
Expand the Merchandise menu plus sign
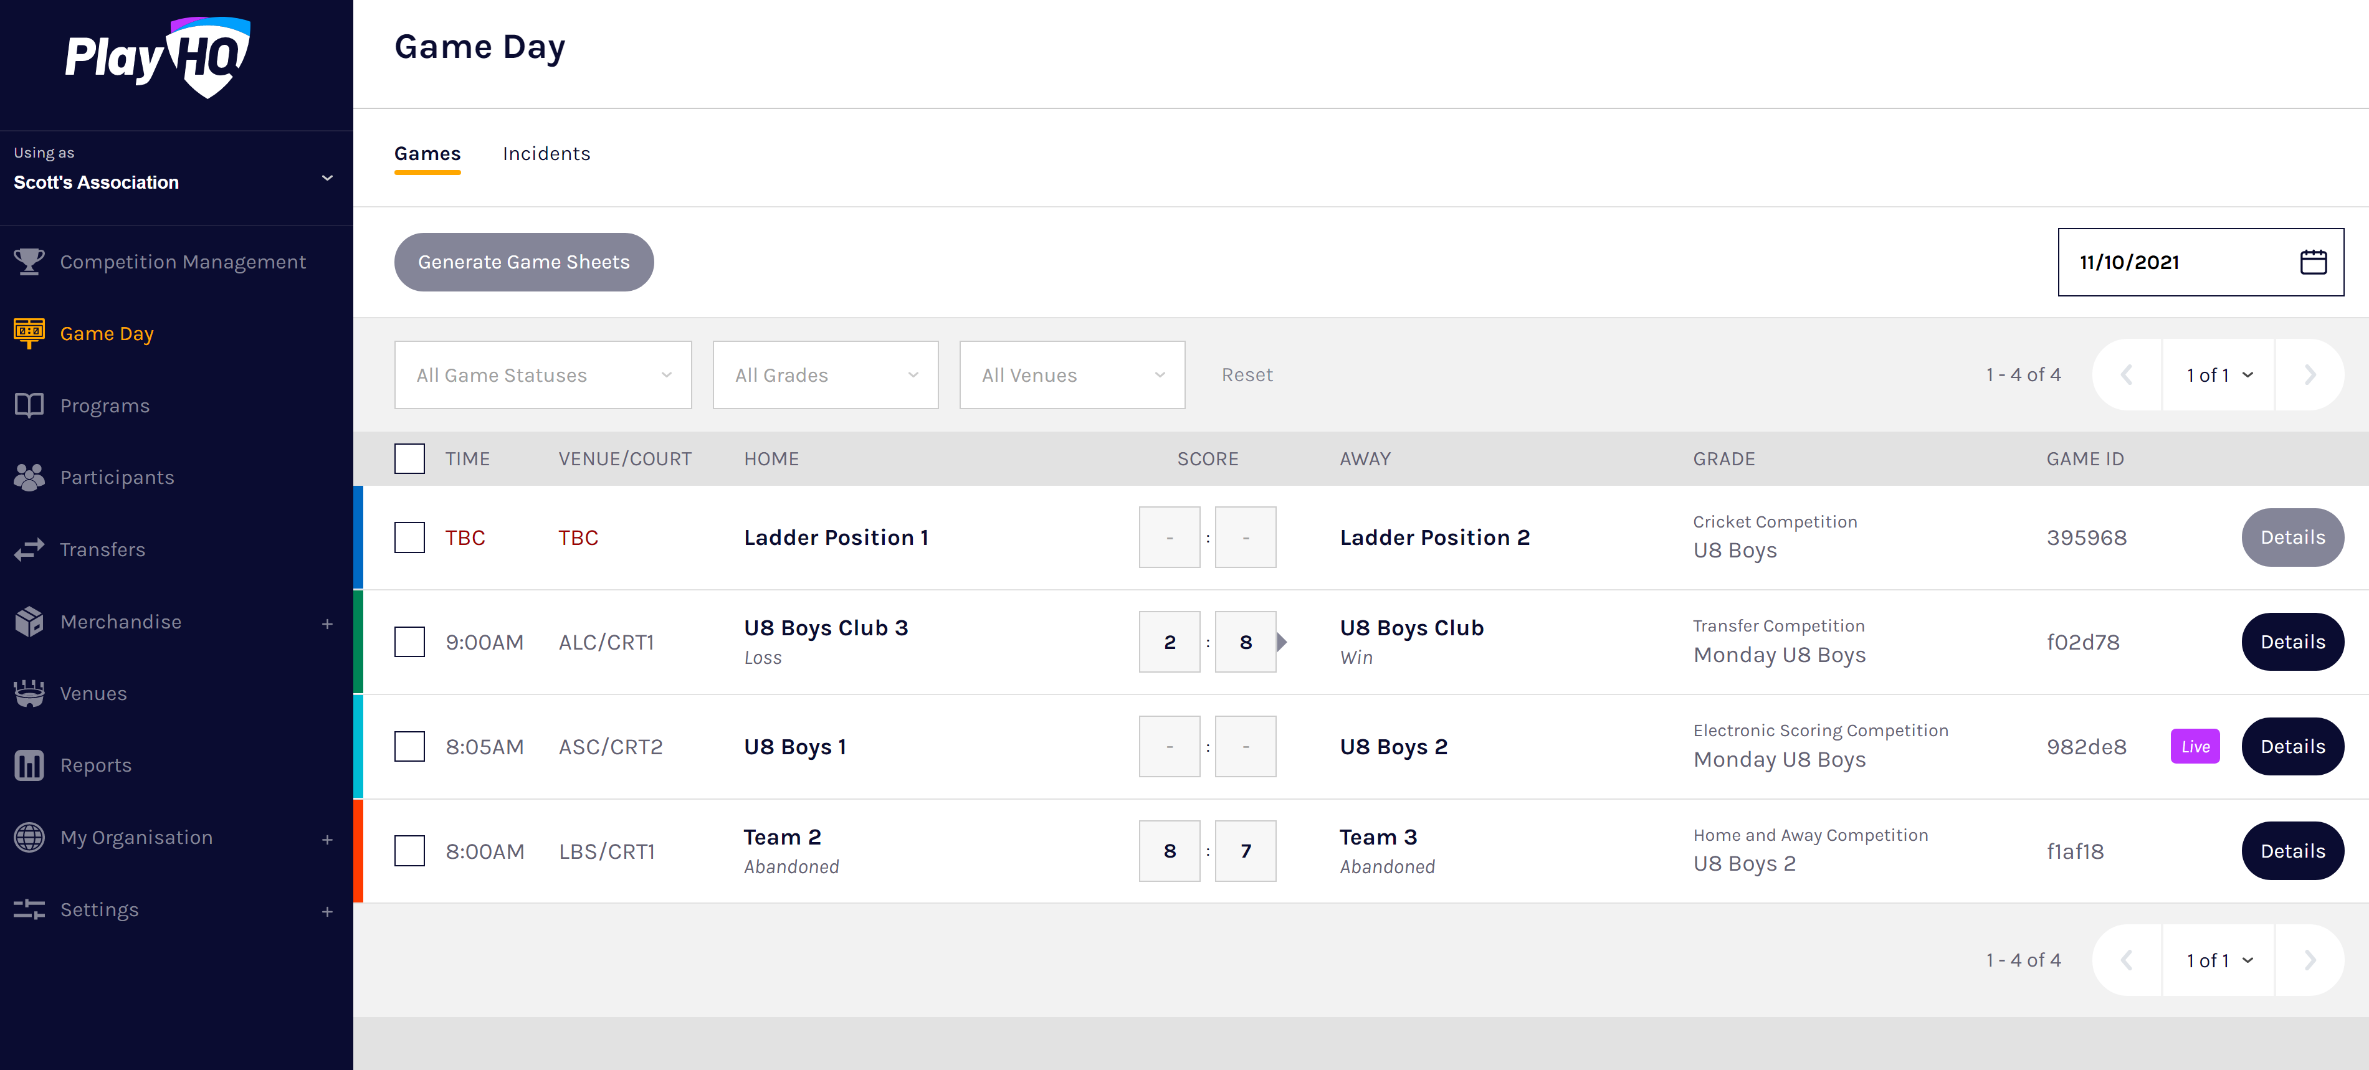(x=327, y=623)
